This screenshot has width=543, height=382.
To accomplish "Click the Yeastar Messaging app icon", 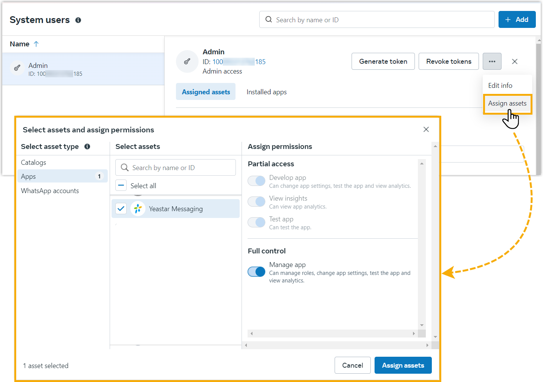I will pyautogui.click(x=138, y=209).
